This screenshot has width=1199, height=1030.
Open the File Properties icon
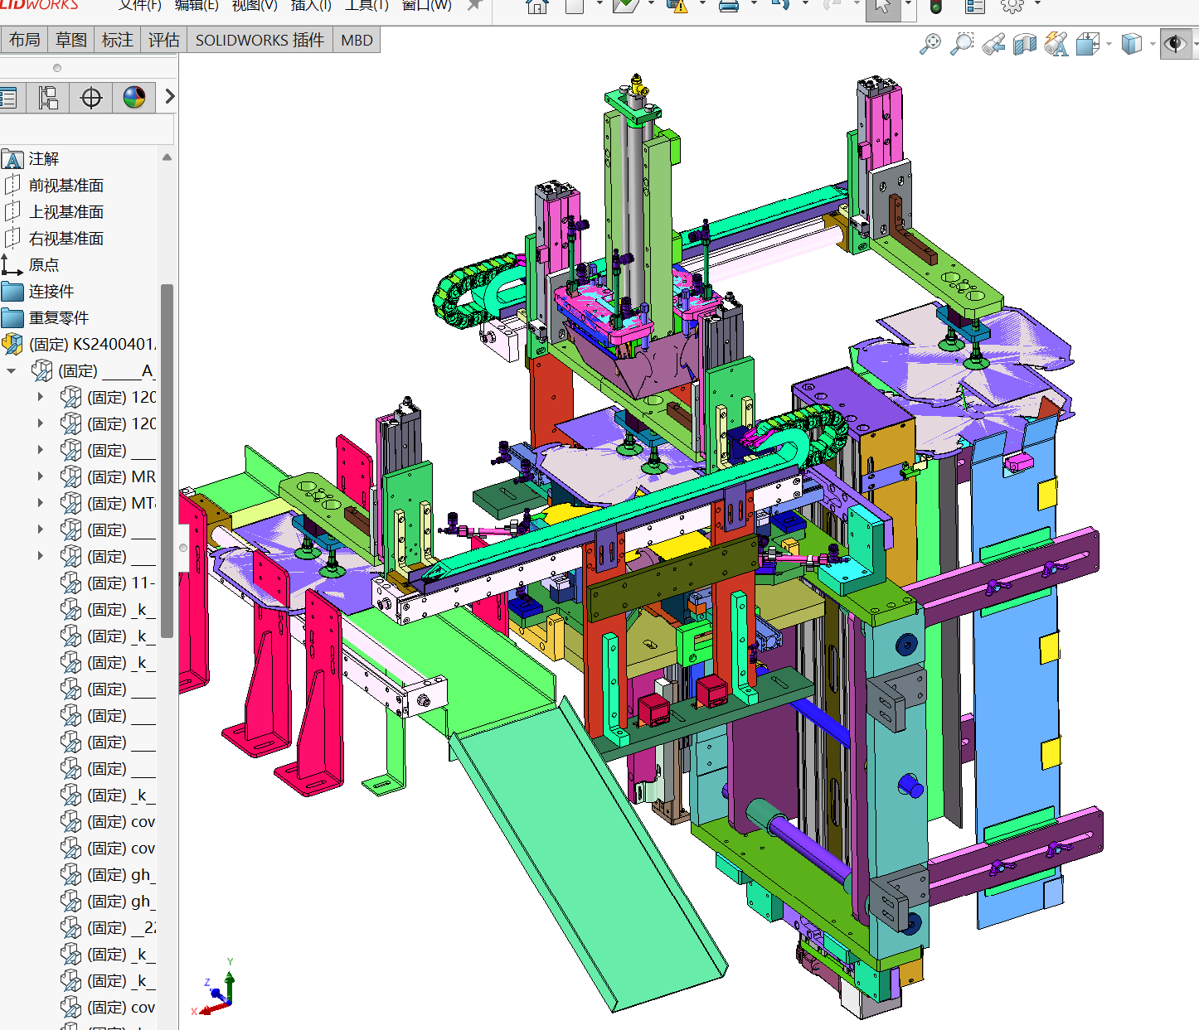coord(975,7)
